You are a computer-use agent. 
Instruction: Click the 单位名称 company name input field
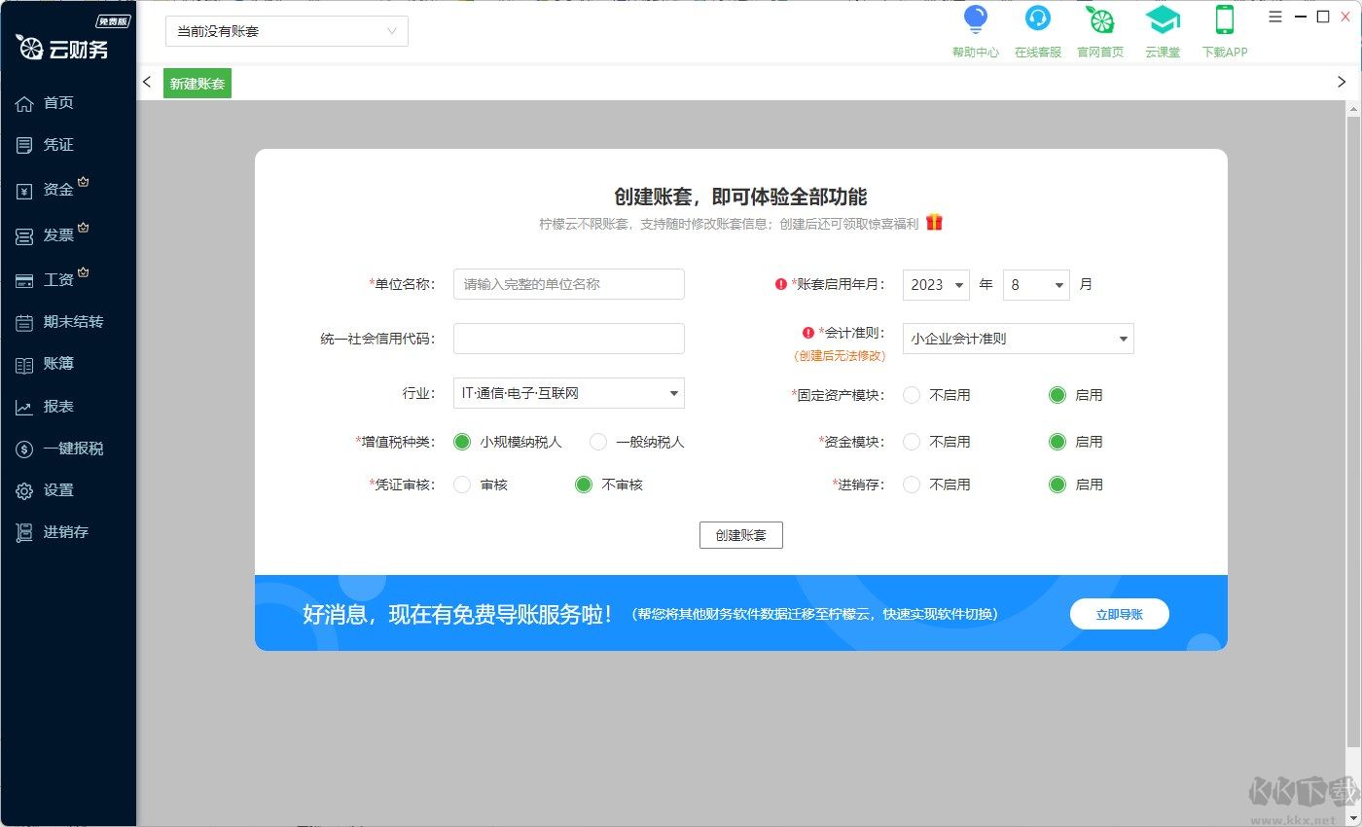pos(568,284)
